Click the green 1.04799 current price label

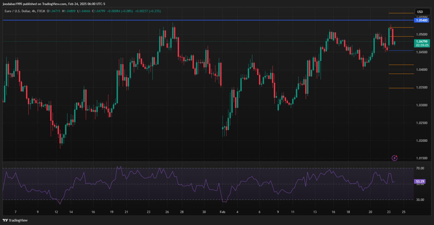click(x=422, y=42)
